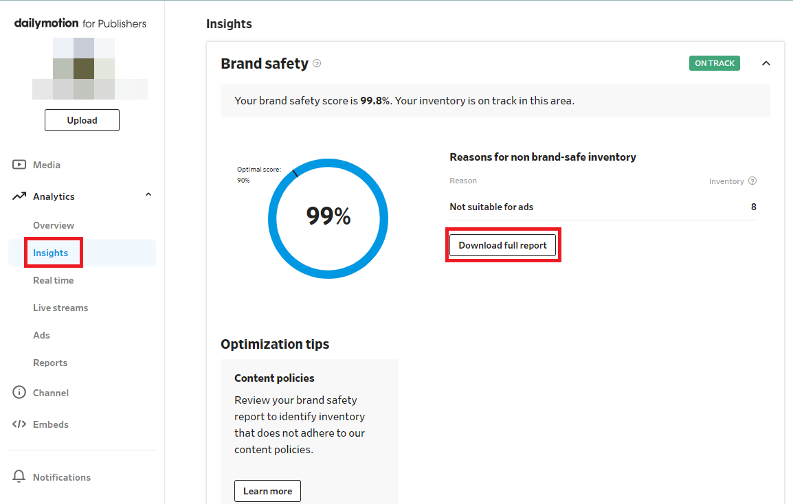
Task: Click the Analytics trend arrow icon
Action: tap(19, 196)
